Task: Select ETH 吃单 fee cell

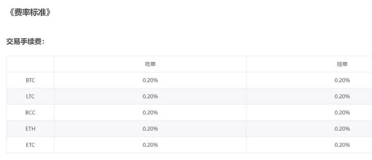Action: click(x=150, y=129)
